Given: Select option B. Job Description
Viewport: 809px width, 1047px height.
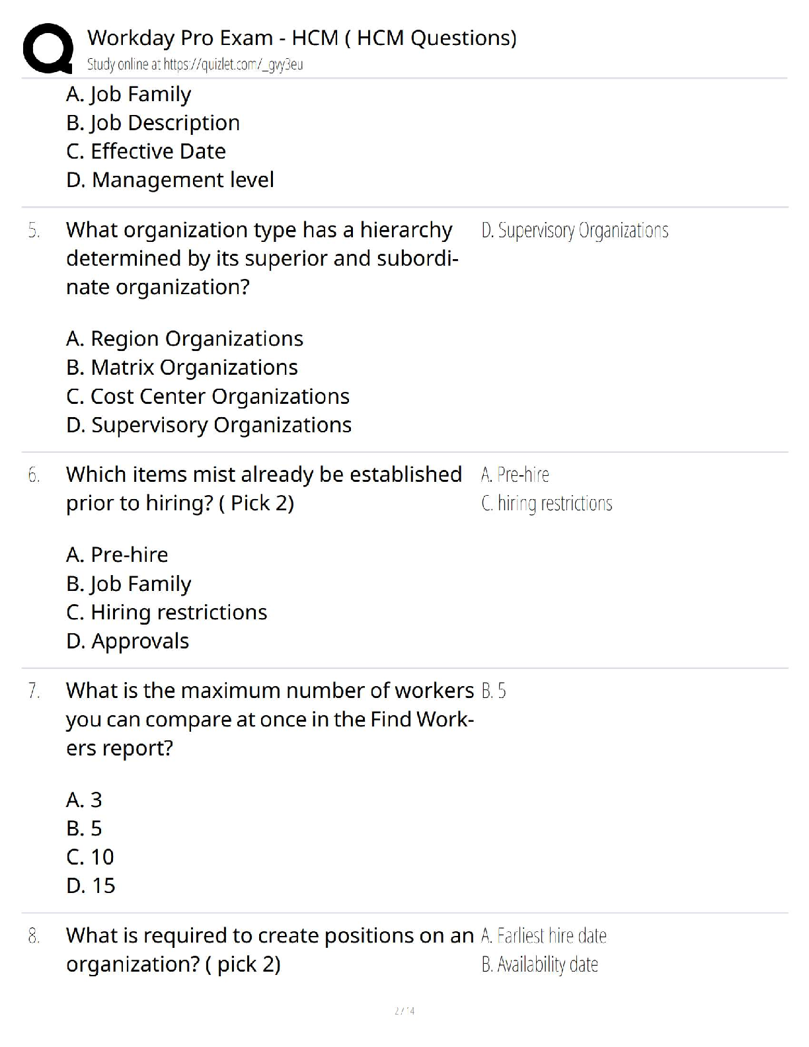Looking at the screenshot, I should [x=153, y=123].
